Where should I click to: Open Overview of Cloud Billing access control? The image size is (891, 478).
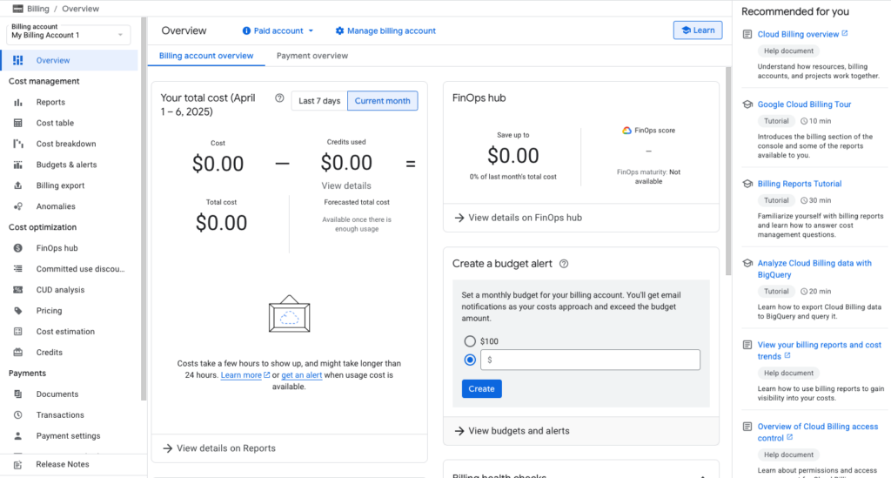click(818, 432)
